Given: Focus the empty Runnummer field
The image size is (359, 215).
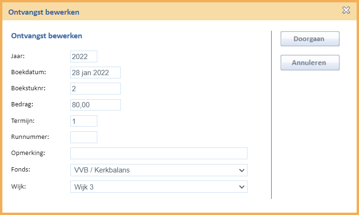Looking at the screenshot, I should (x=84, y=137).
